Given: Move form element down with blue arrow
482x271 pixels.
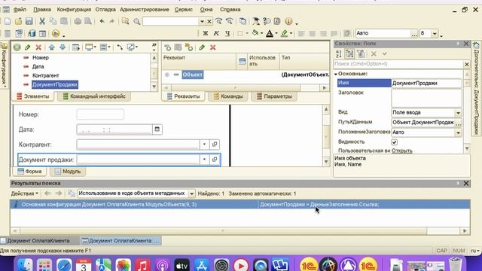Looking at the screenshot, I should point(63,47).
